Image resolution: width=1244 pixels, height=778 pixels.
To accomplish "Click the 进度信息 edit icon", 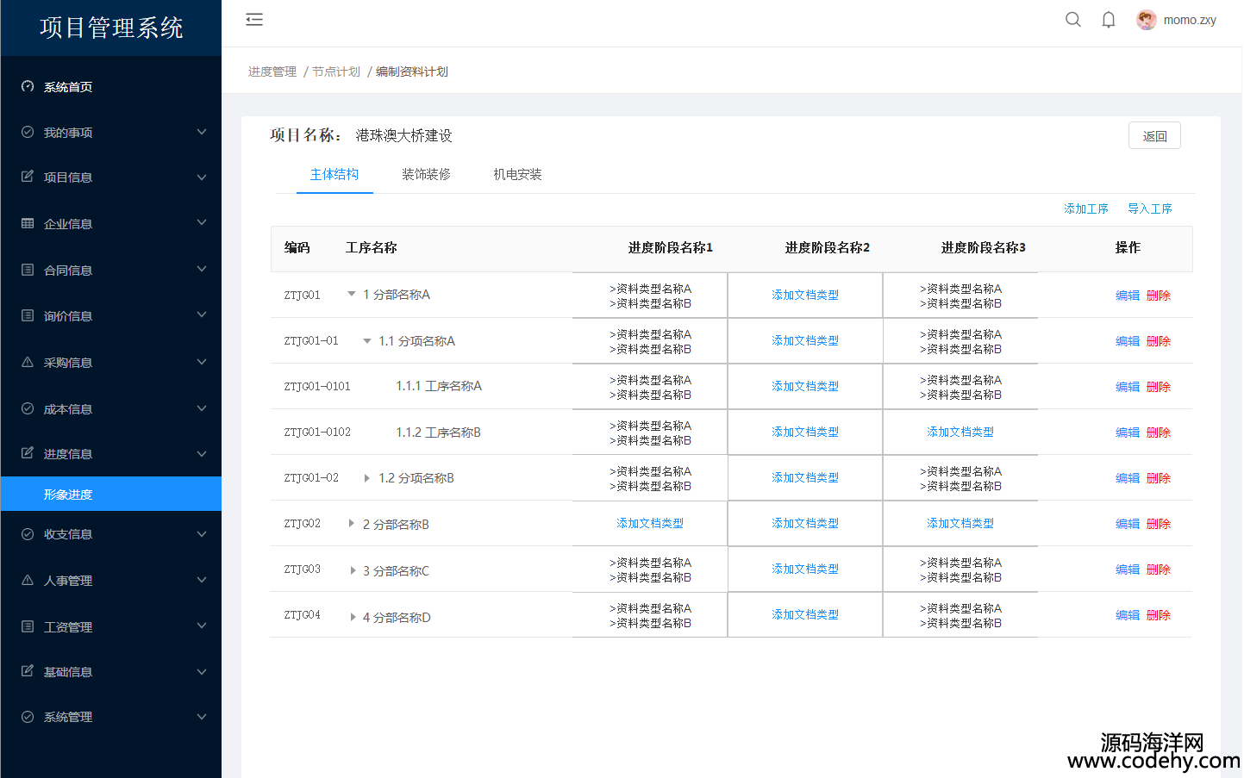I will pos(28,453).
